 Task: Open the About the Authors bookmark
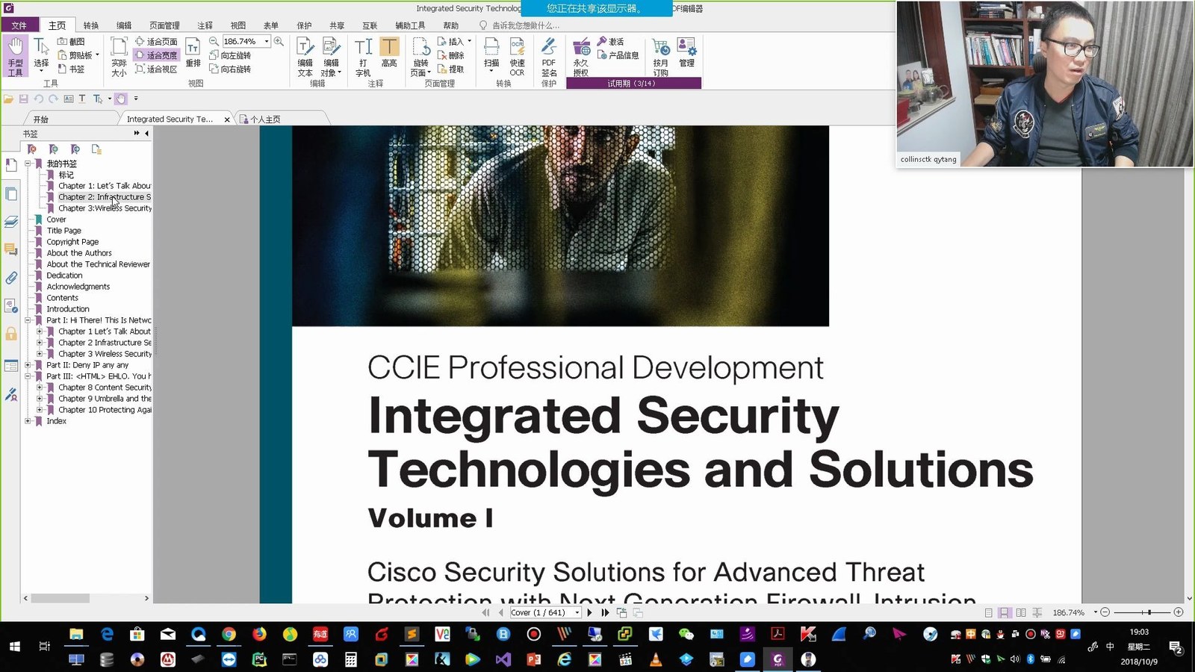point(79,253)
